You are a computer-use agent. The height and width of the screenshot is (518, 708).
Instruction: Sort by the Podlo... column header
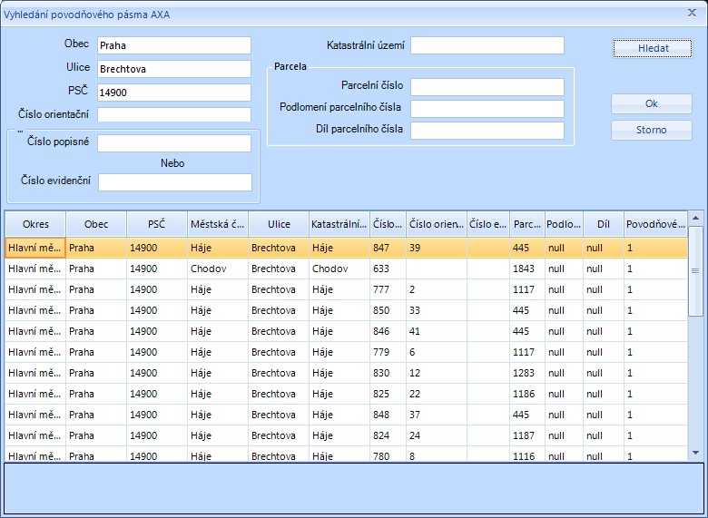coord(564,224)
